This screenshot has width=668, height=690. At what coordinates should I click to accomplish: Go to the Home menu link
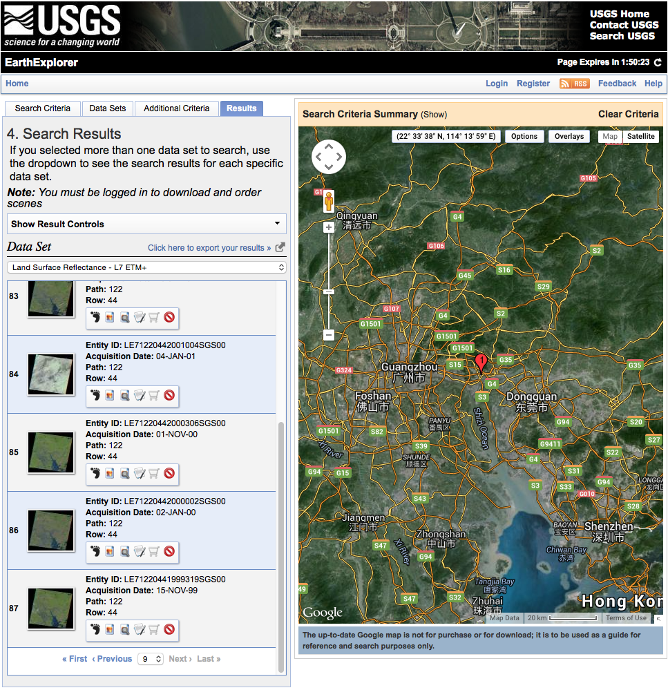point(17,84)
